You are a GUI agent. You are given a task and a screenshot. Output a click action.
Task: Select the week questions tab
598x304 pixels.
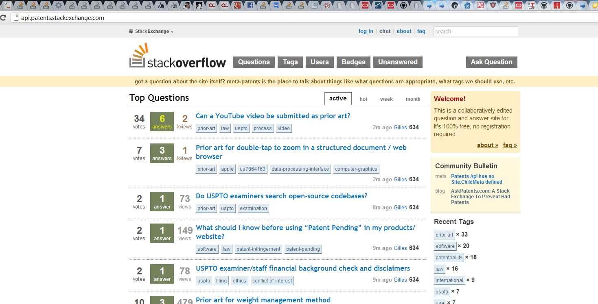(386, 99)
